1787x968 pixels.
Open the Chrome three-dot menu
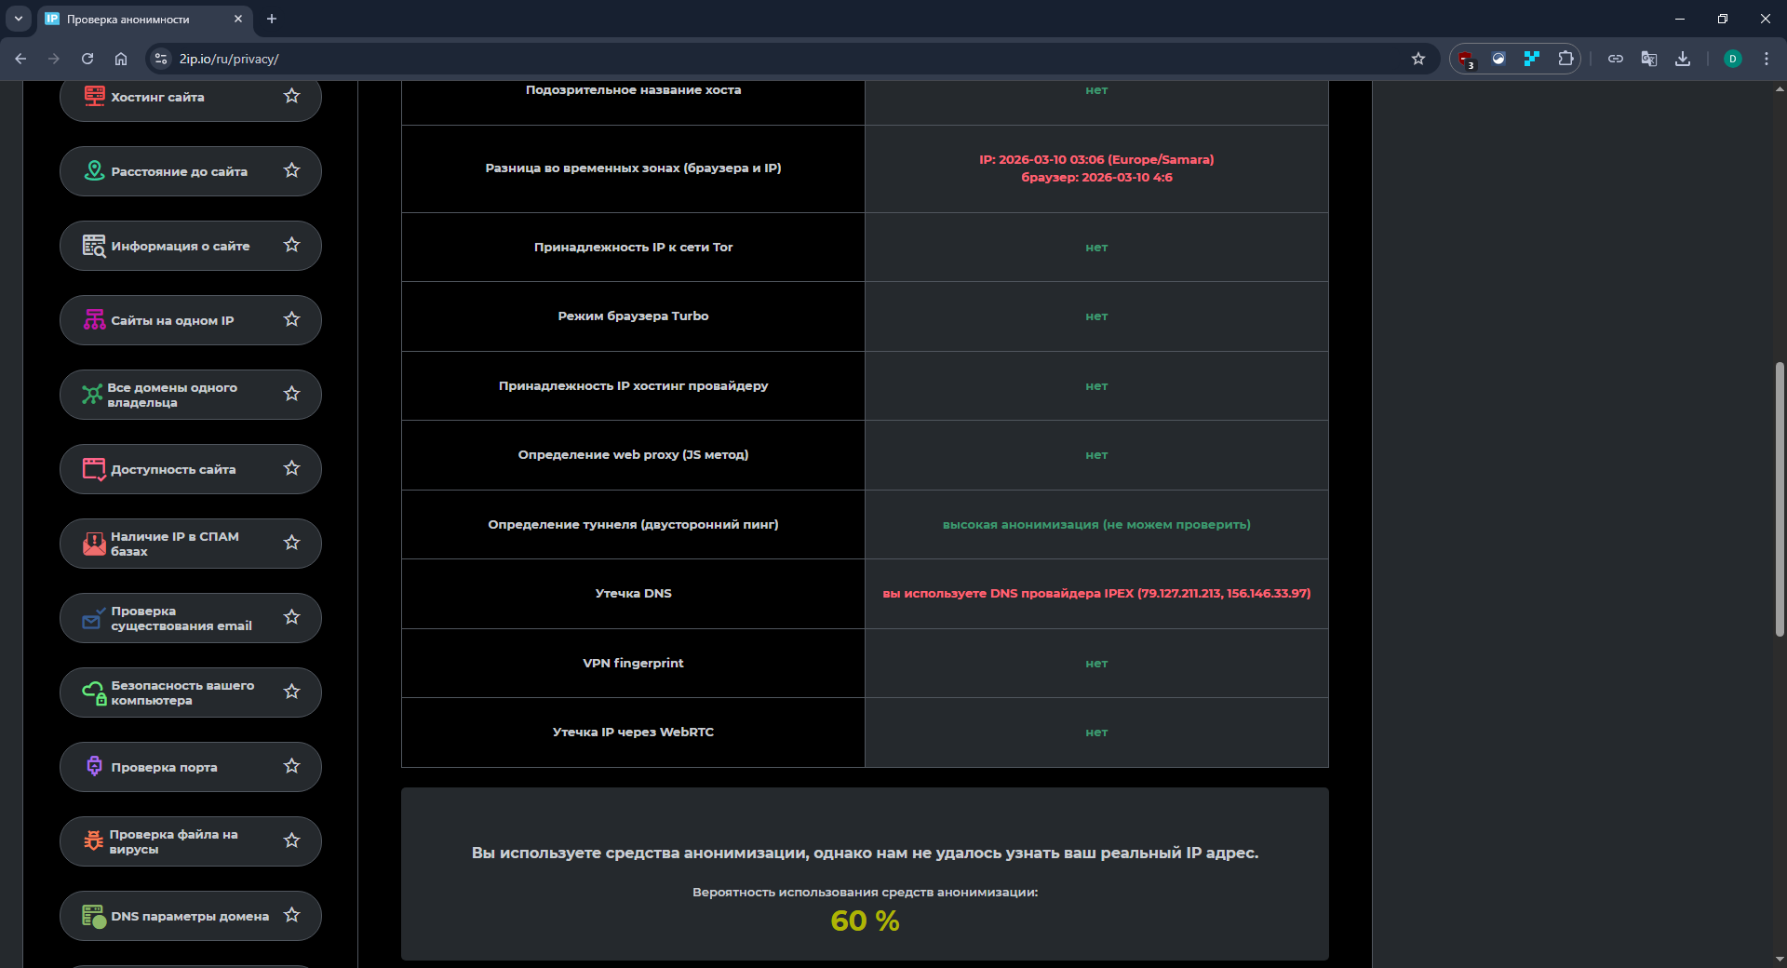coord(1767,59)
